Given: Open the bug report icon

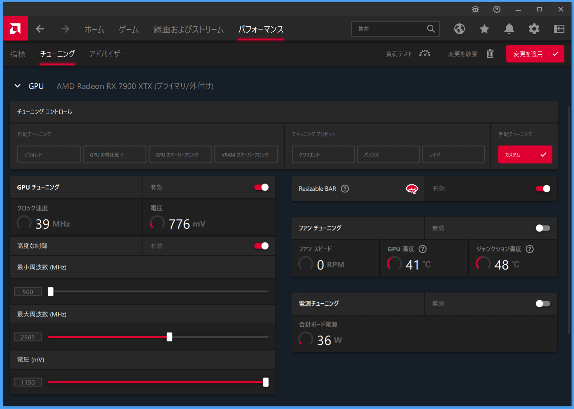Looking at the screenshot, I should 476,9.
